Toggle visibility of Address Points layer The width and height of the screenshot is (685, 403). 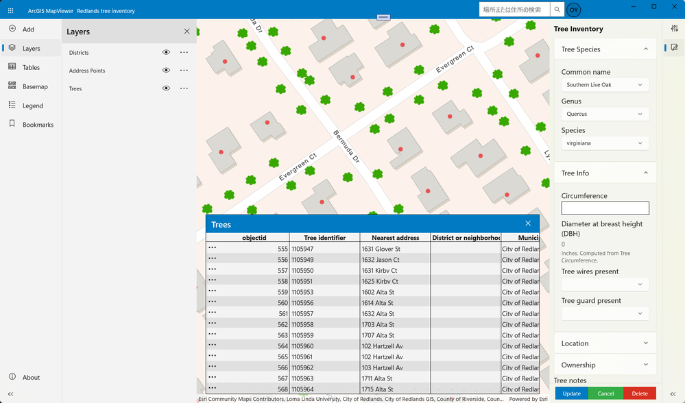point(166,71)
